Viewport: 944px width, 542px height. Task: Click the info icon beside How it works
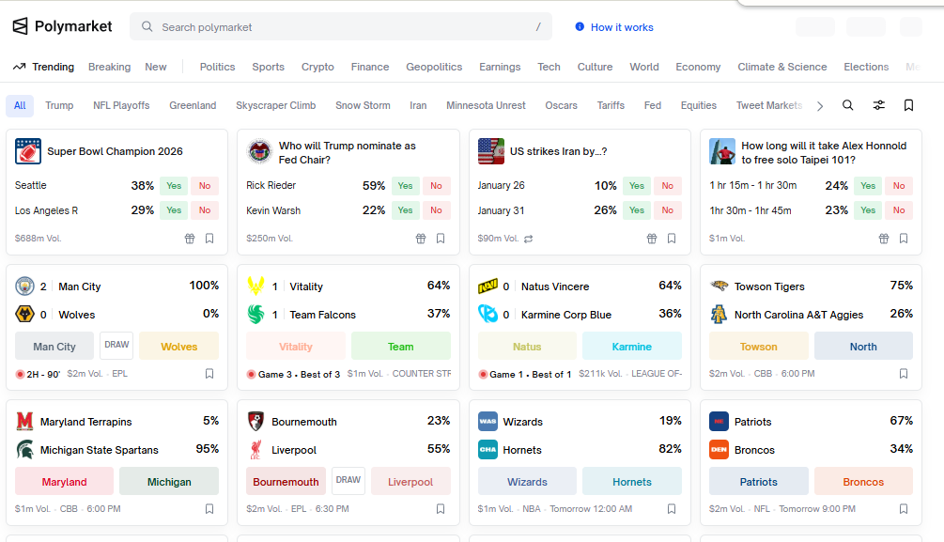point(580,26)
